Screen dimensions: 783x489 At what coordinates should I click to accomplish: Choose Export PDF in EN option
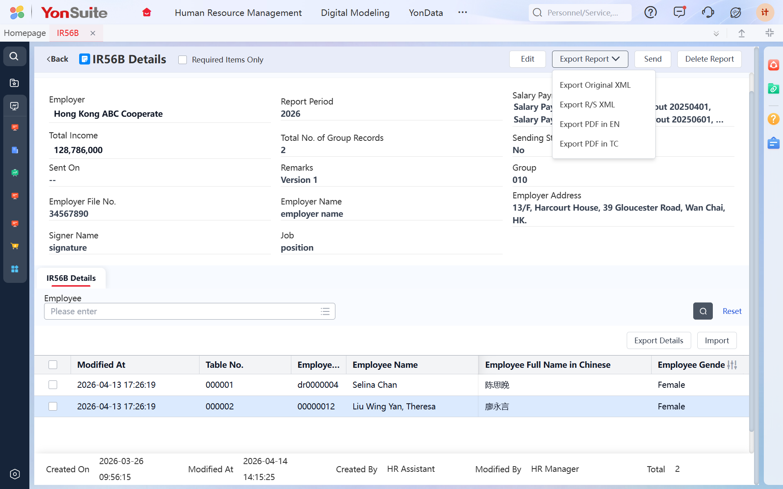coord(590,124)
